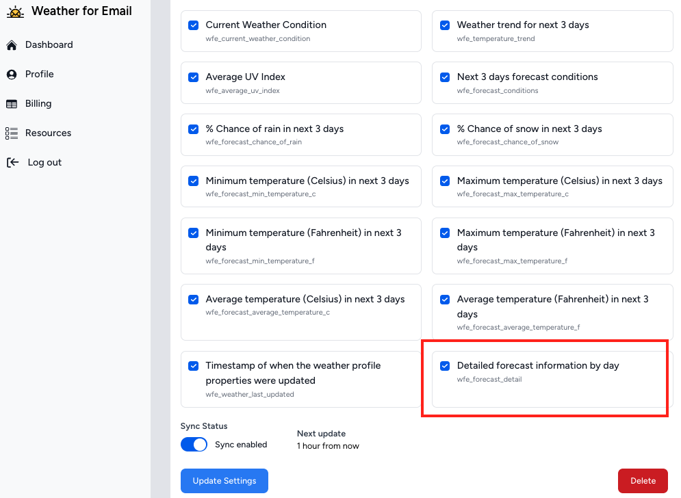Click the red Delete button
This screenshot has height=498, width=681.
(x=643, y=481)
